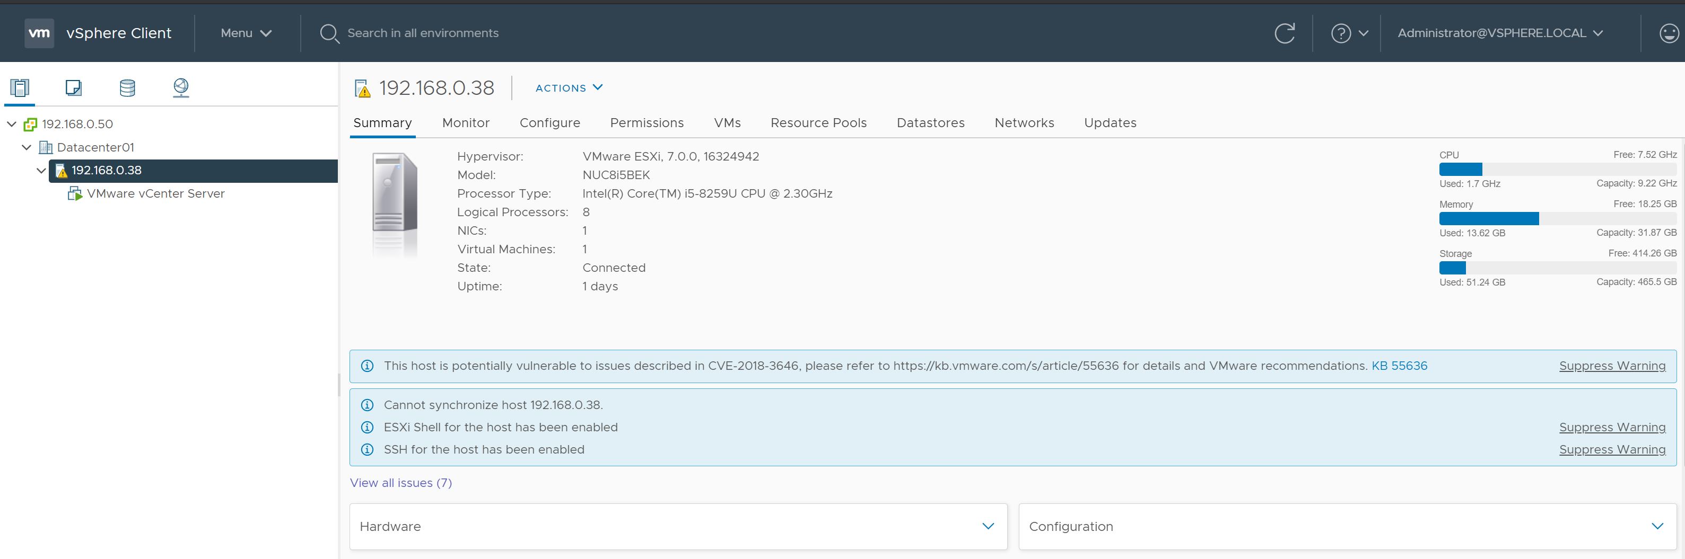Screen dimensions: 1685x559
Task: Click info icon for Cannot synchronize host
Action: click(368, 405)
